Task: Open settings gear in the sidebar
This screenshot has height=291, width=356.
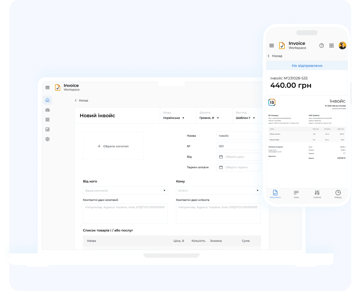Action: coord(48,139)
